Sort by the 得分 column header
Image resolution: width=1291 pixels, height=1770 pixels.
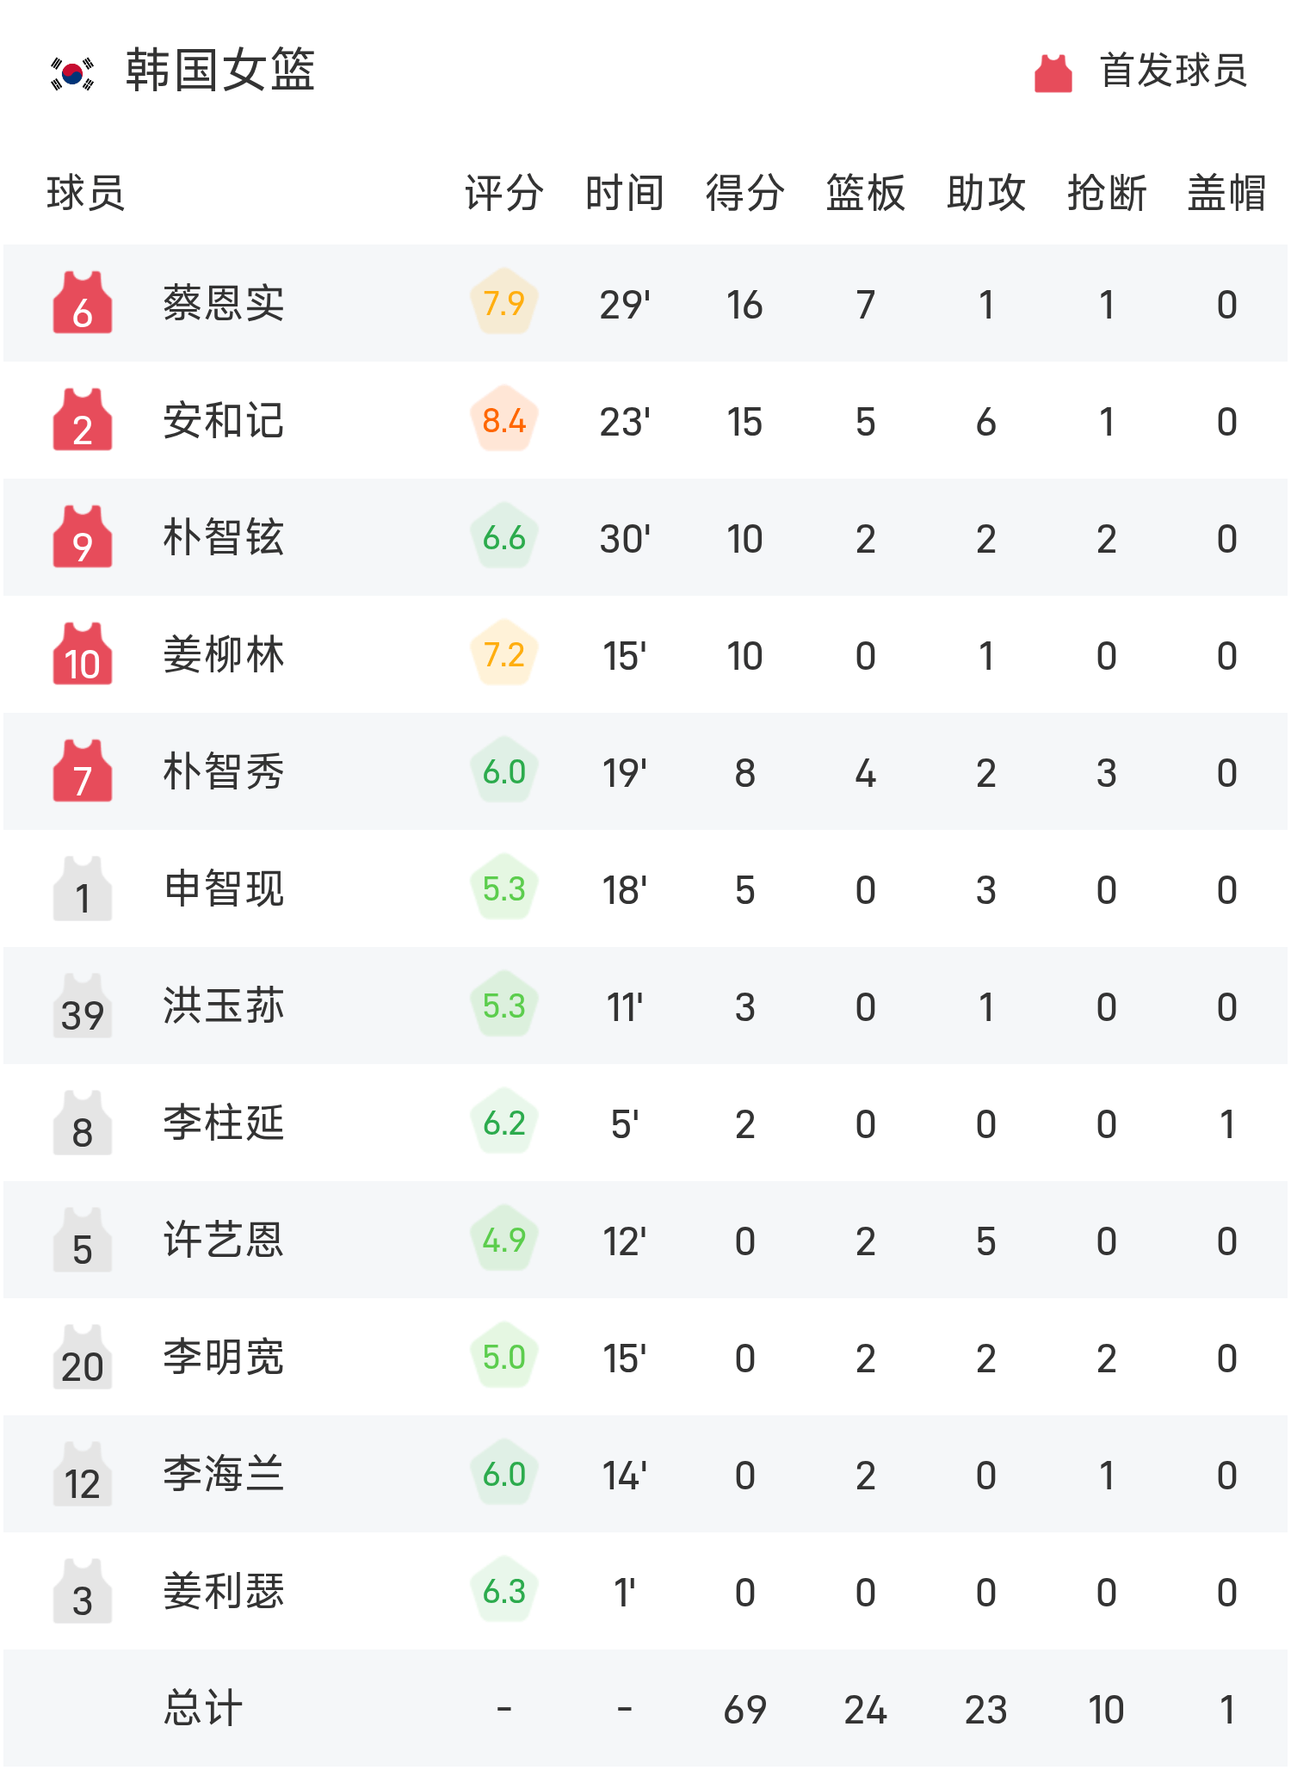(744, 193)
